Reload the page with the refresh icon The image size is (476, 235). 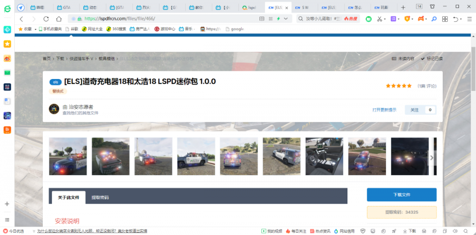pos(46,19)
